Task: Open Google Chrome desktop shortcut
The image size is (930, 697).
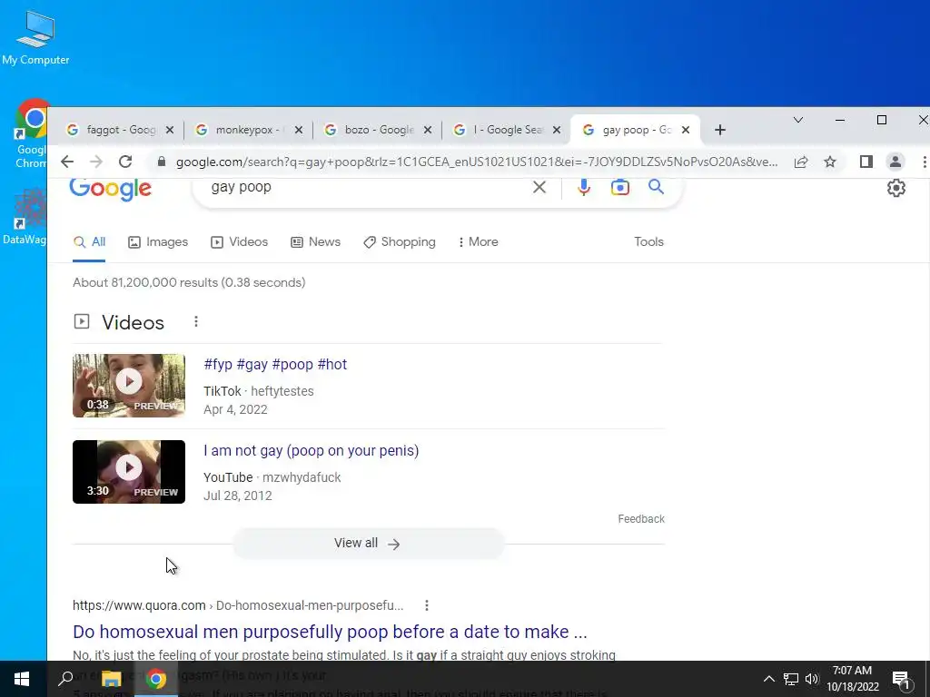Action: (x=30, y=134)
